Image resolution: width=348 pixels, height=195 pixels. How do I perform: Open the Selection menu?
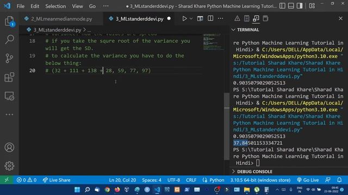55,6
